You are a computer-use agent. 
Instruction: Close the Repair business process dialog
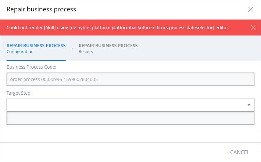251,9
